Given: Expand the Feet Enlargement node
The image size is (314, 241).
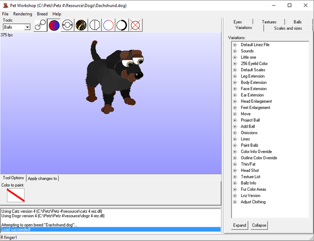Looking at the screenshot, I should click(235, 108).
